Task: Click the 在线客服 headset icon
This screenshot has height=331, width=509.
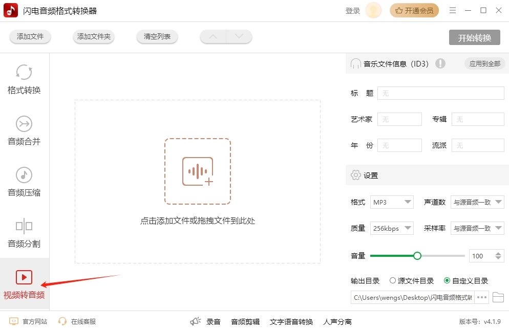Action: [x=62, y=321]
